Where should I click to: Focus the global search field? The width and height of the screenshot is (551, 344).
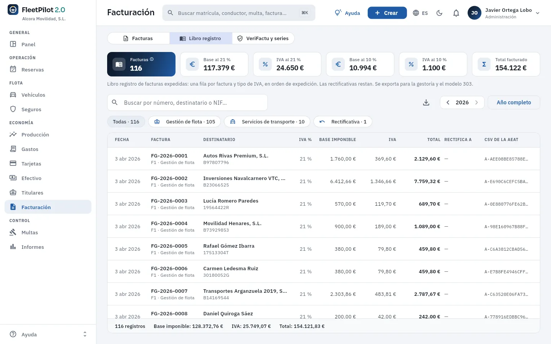[239, 13]
